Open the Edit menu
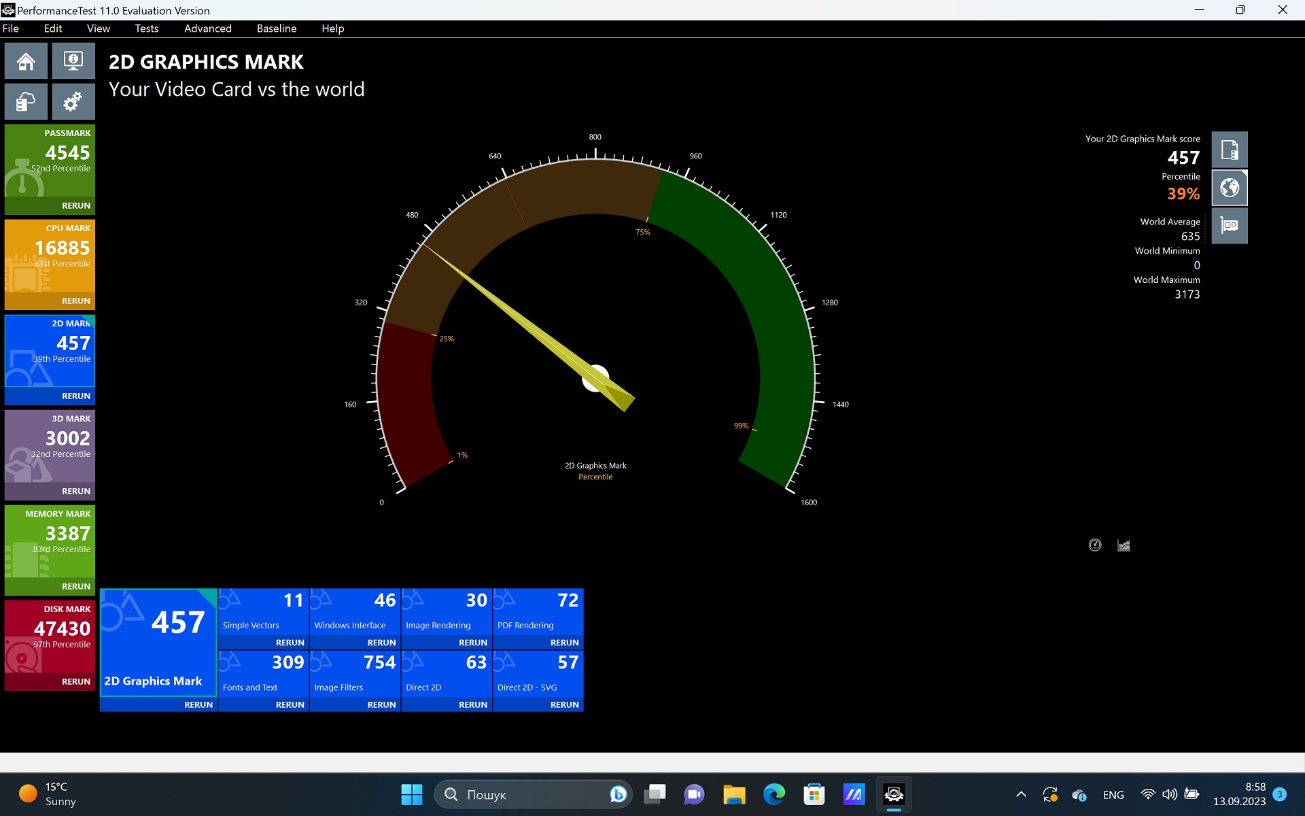The image size is (1305, 816). click(x=53, y=29)
